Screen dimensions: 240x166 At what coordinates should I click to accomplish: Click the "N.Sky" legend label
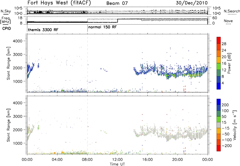click(6, 11)
